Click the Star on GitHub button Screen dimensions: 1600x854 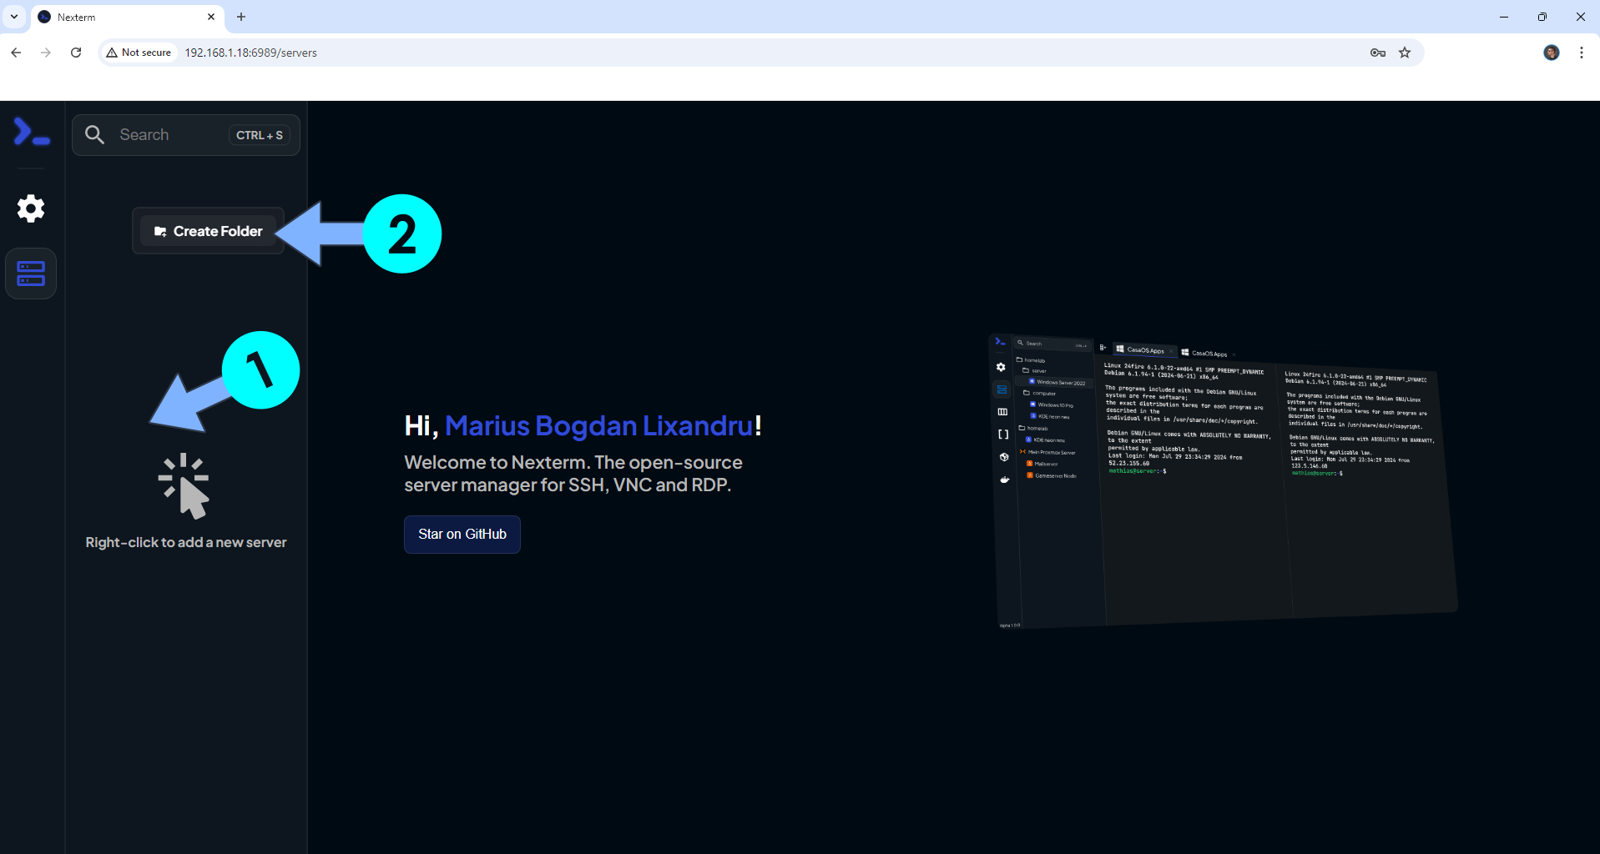tap(462, 535)
